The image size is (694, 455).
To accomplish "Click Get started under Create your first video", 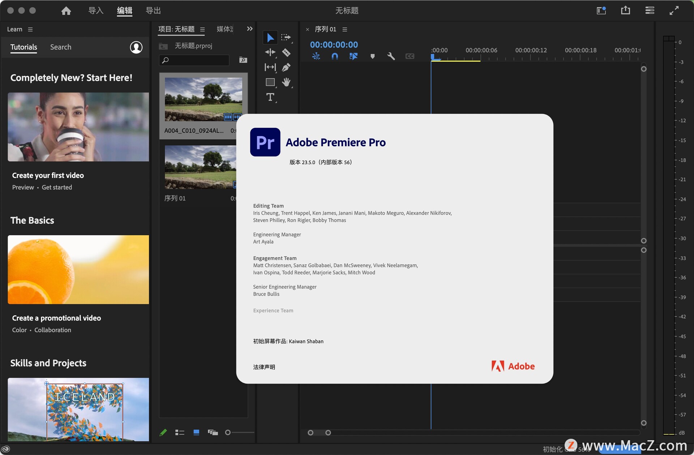I will pyautogui.click(x=57, y=187).
